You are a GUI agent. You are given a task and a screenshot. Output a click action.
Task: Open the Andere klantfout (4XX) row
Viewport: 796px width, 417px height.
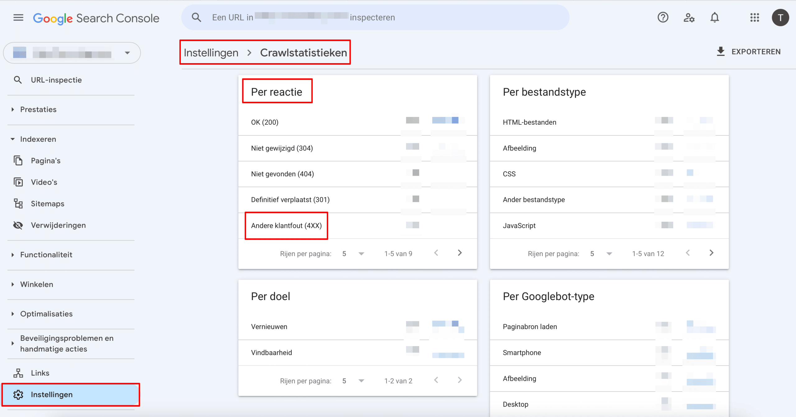point(358,225)
